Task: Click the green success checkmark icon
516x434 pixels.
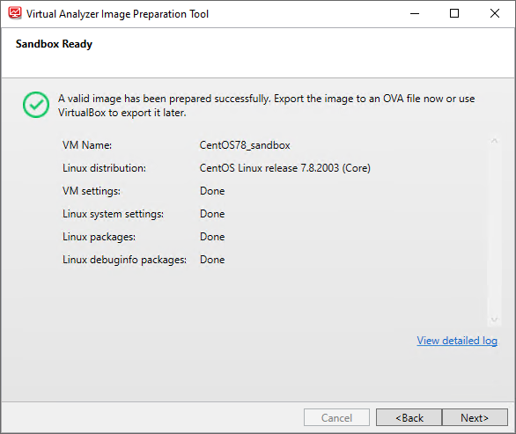Action: [x=36, y=105]
